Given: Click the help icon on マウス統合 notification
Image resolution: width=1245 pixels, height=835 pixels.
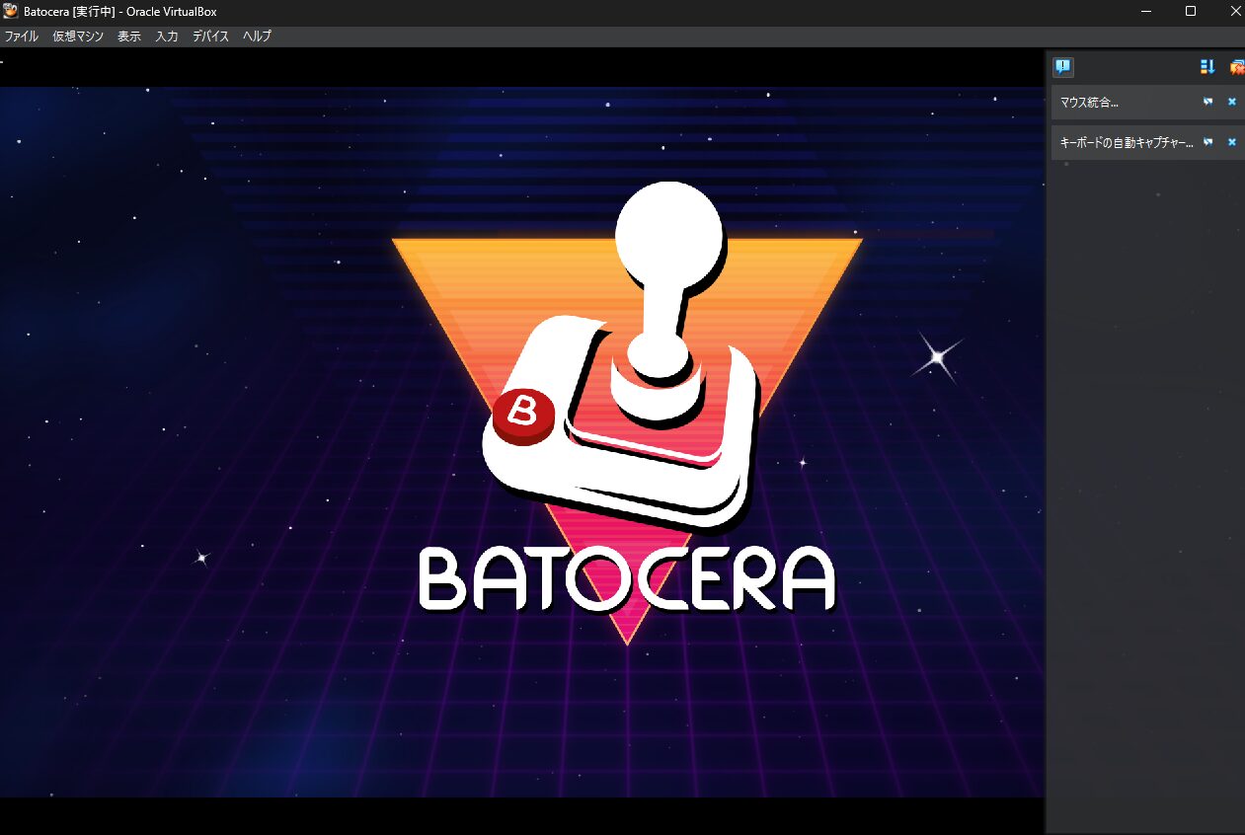Looking at the screenshot, I should pyautogui.click(x=1207, y=102).
